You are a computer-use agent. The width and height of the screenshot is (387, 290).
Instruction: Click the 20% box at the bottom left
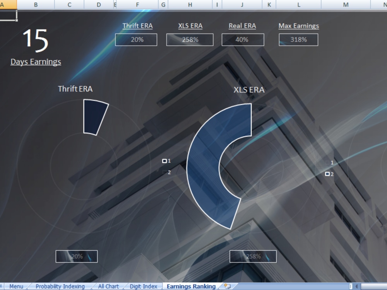[76, 256]
